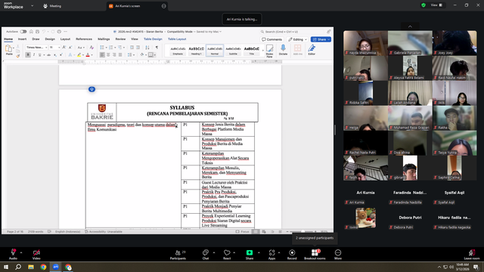Screen dimensions: 484x272
Task: Start camera with the Video icon
Action: tap(36, 252)
